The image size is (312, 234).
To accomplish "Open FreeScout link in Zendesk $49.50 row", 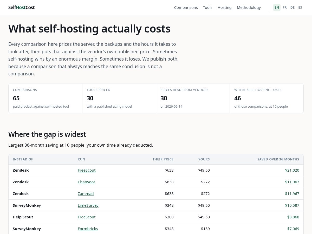I will 87,170.
